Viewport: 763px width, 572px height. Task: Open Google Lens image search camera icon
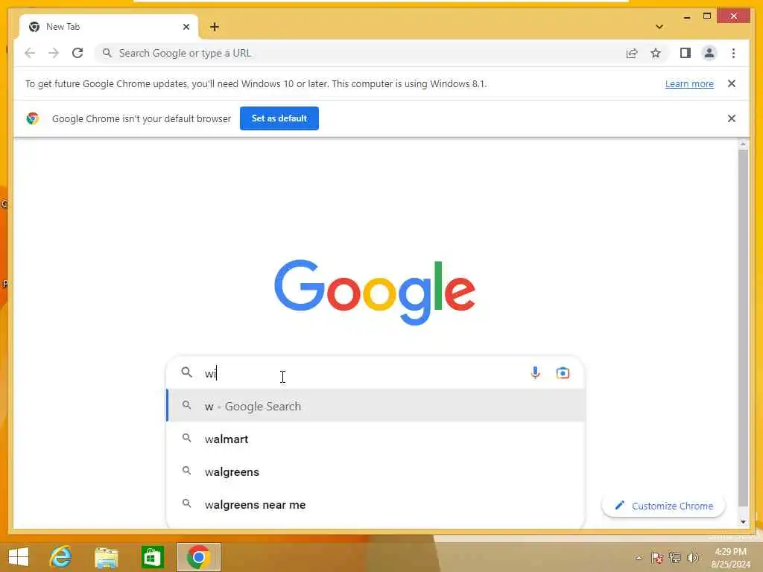click(563, 372)
